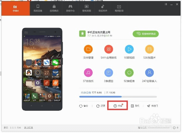Click the 还原 restore button
This screenshot has height=133, width=182.
101,106
